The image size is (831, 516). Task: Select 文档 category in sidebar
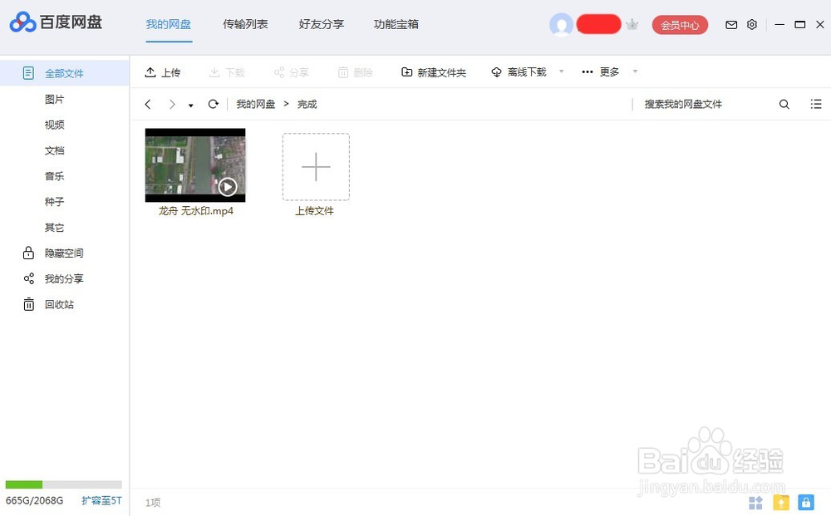(55, 150)
